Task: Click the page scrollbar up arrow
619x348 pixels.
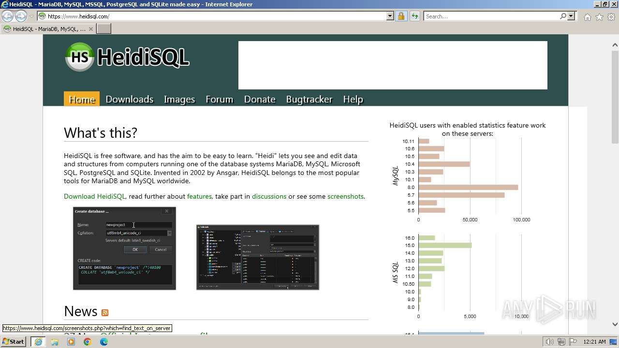Action: point(615,45)
